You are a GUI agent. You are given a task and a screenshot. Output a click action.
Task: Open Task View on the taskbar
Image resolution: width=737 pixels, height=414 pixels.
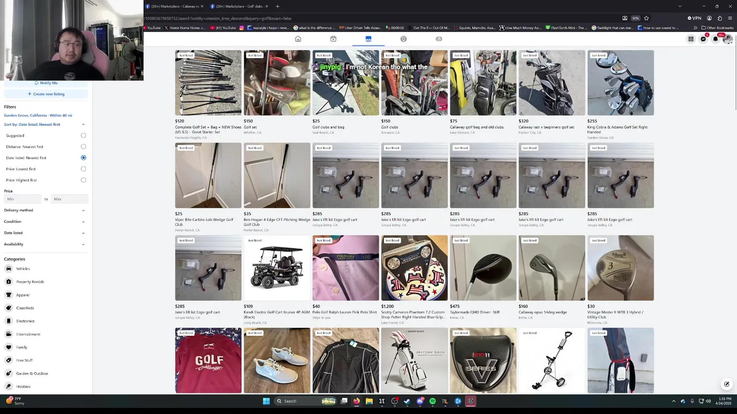click(x=344, y=401)
